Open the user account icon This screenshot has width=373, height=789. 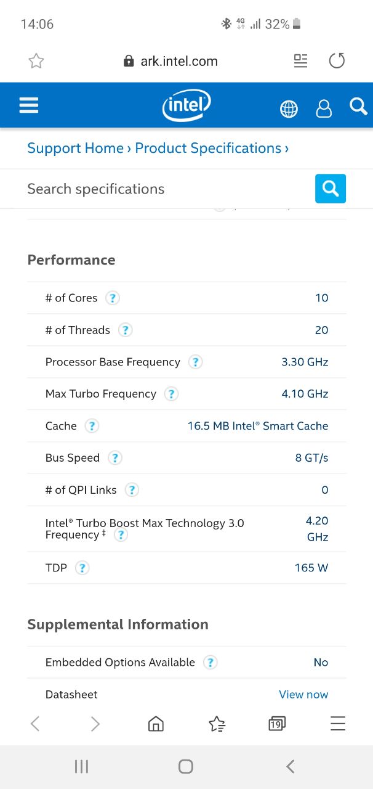324,108
